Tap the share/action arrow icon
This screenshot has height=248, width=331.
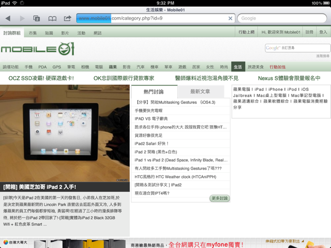tap(68, 19)
